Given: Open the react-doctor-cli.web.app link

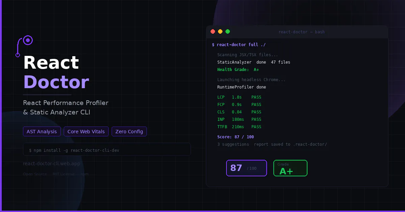Looking at the screenshot, I should [52, 164].
